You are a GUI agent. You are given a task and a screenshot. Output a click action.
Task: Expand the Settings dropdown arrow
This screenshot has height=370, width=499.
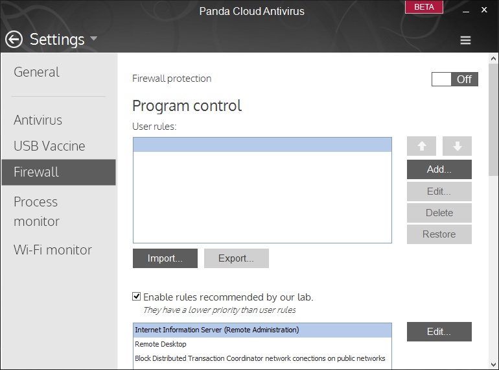(x=93, y=38)
